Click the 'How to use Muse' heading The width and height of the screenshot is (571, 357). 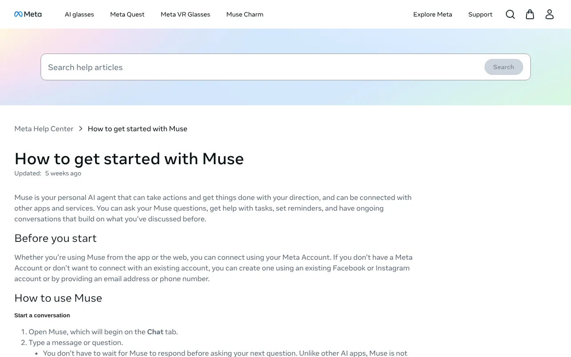click(x=58, y=298)
